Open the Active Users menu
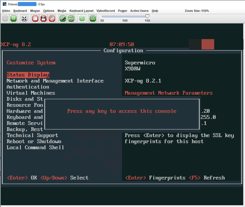 [x=139, y=11]
